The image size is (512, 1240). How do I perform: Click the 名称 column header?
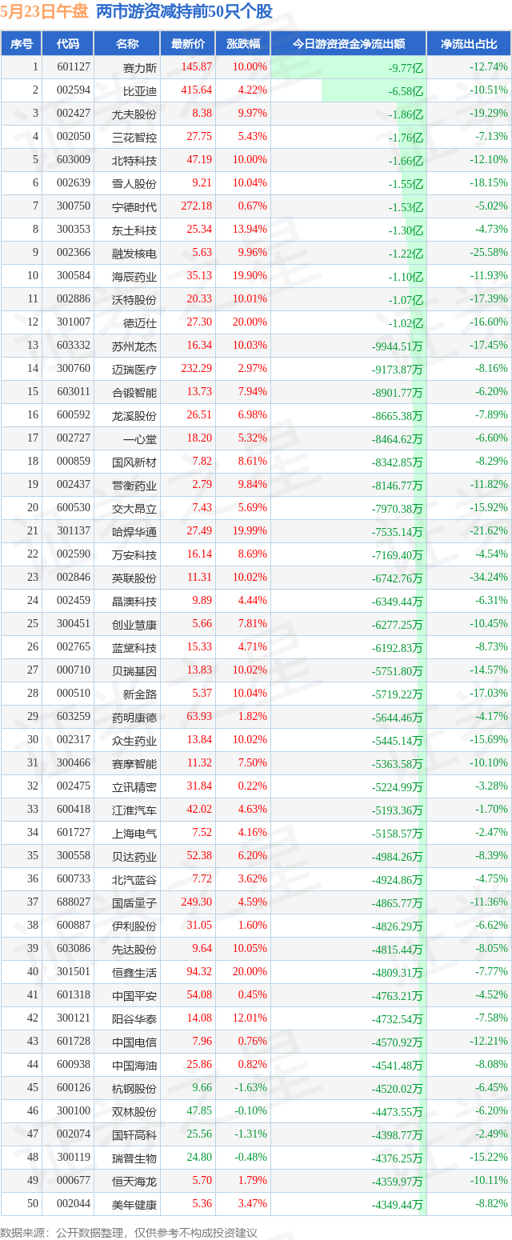(x=127, y=44)
